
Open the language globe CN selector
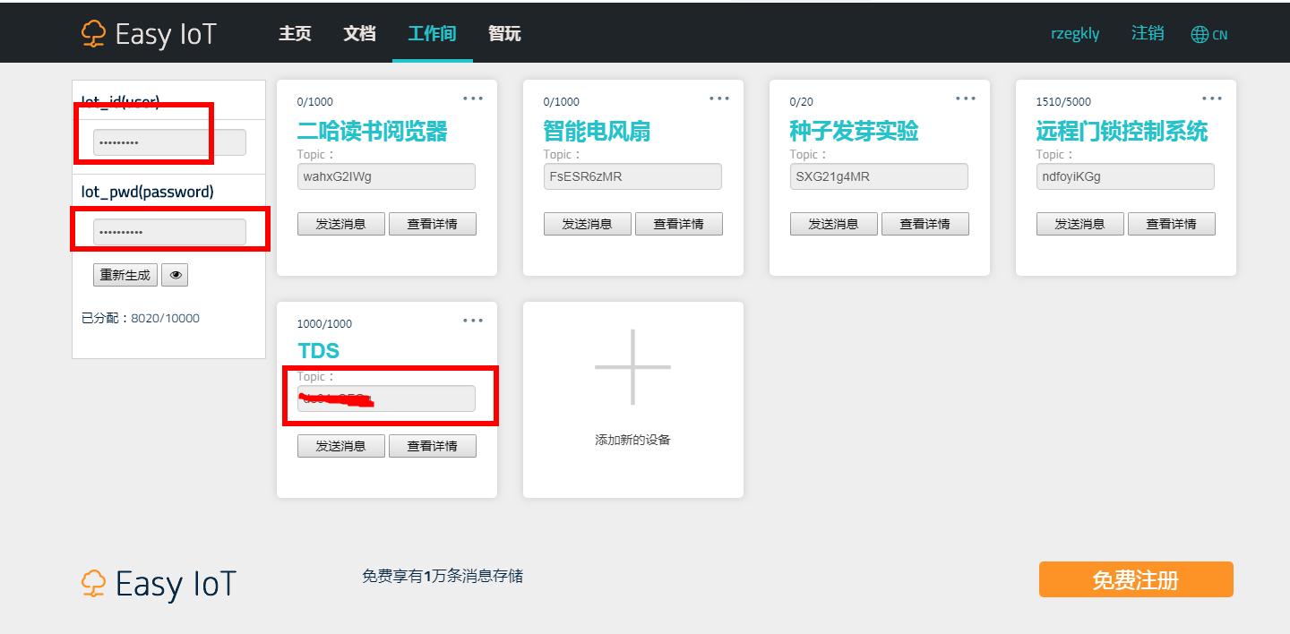[x=1209, y=35]
